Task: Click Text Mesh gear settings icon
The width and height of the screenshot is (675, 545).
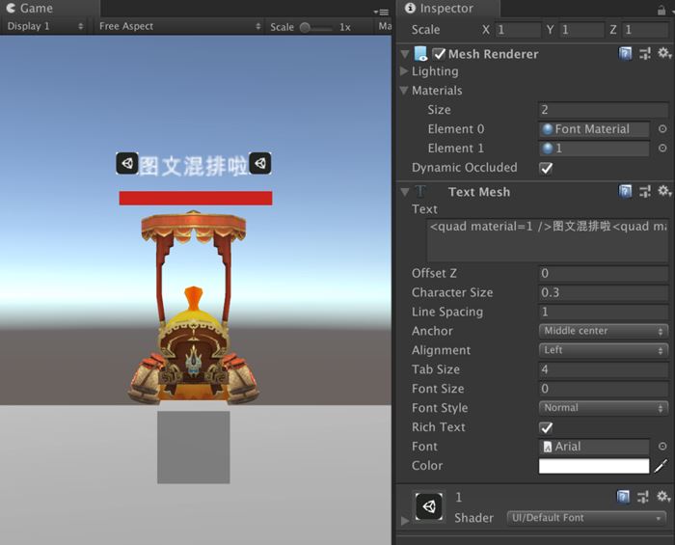Action: pos(662,192)
